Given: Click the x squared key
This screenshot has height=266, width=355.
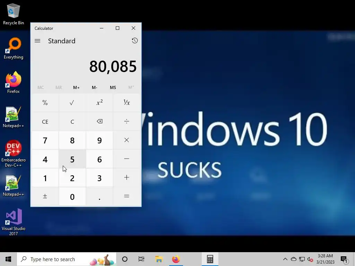Looking at the screenshot, I should (x=99, y=103).
